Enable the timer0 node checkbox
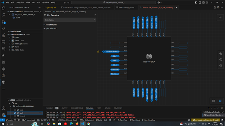Viewport: 225px width, 126px height. click(15, 116)
